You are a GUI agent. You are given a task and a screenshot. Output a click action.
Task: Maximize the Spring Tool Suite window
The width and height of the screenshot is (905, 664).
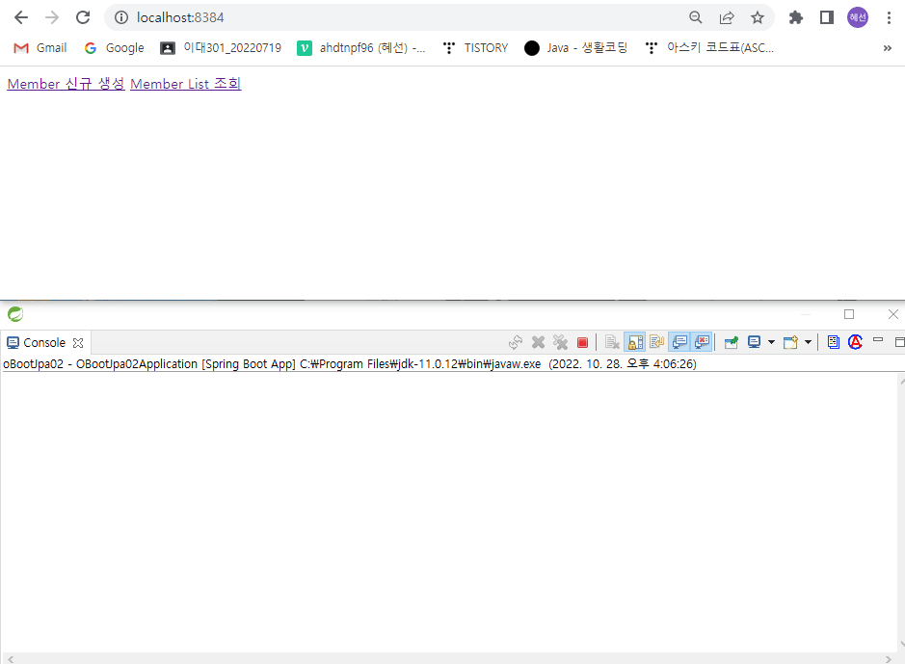849,314
